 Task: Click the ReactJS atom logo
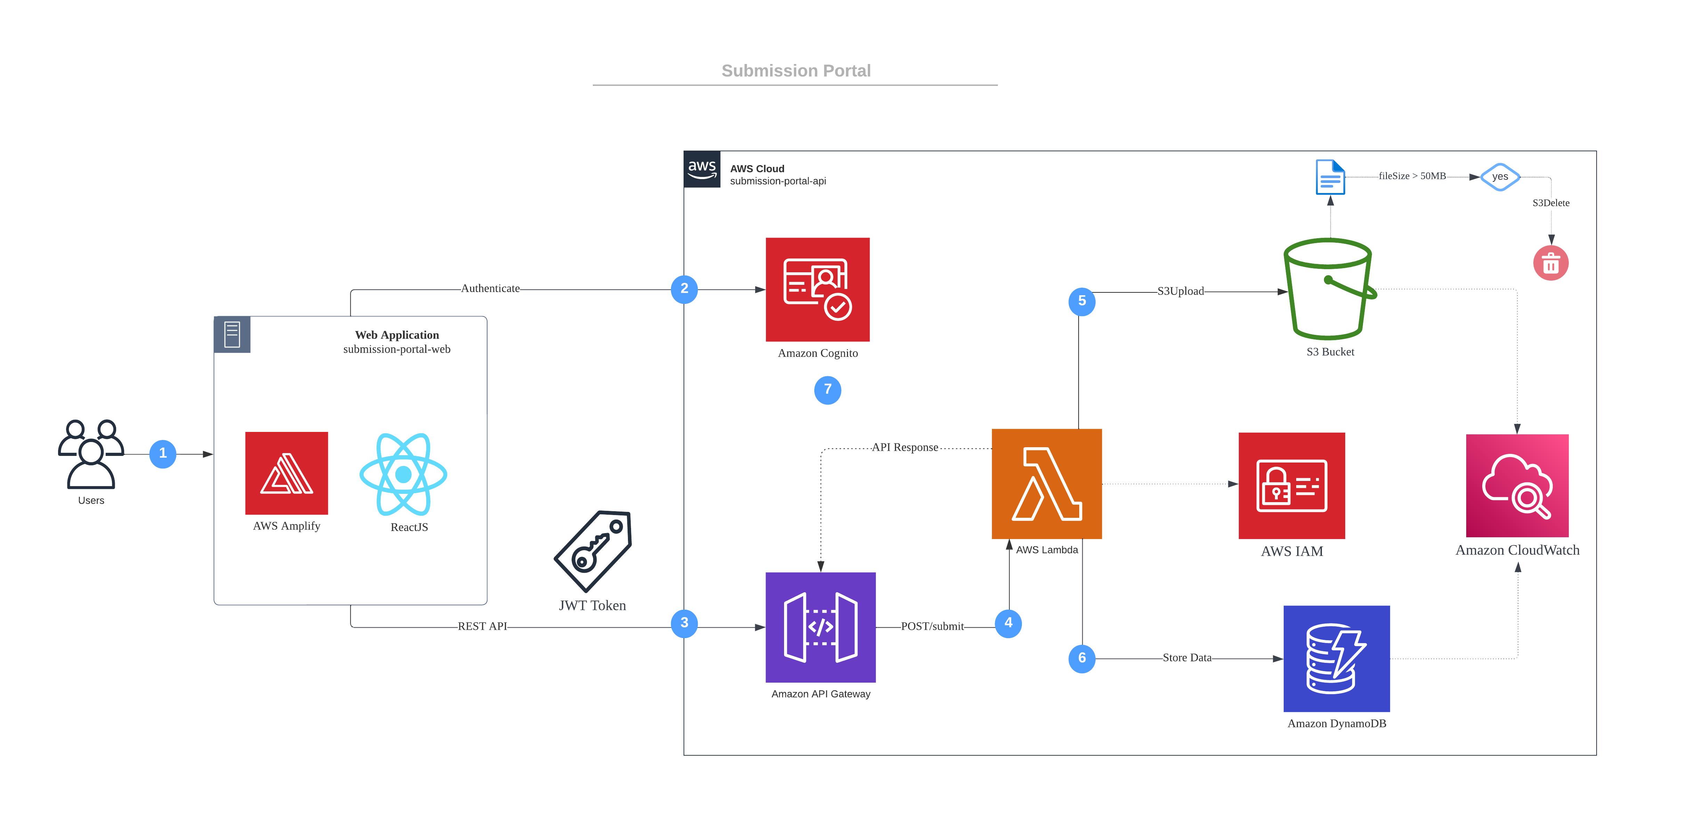pos(403,474)
